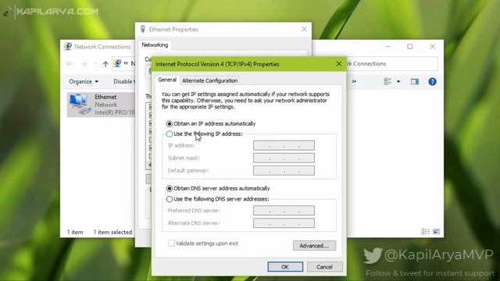Click the Ethernet Properties title icon
This screenshot has width=500, height=281.
(x=143, y=29)
